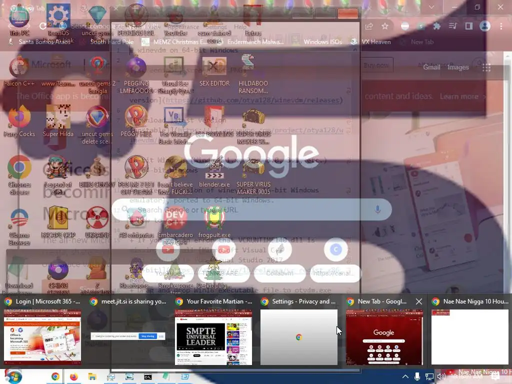This screenshot has height=384, width=512.
Task: Open the Chrome media controls icon
Action: tap(453, 26)
